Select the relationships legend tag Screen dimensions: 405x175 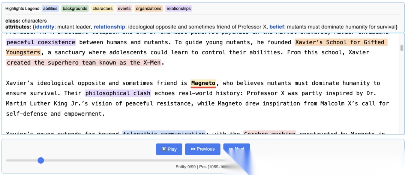pos(178,9)
